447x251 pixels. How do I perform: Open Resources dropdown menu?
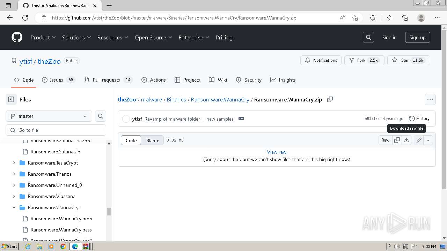[x=113, y=37]
